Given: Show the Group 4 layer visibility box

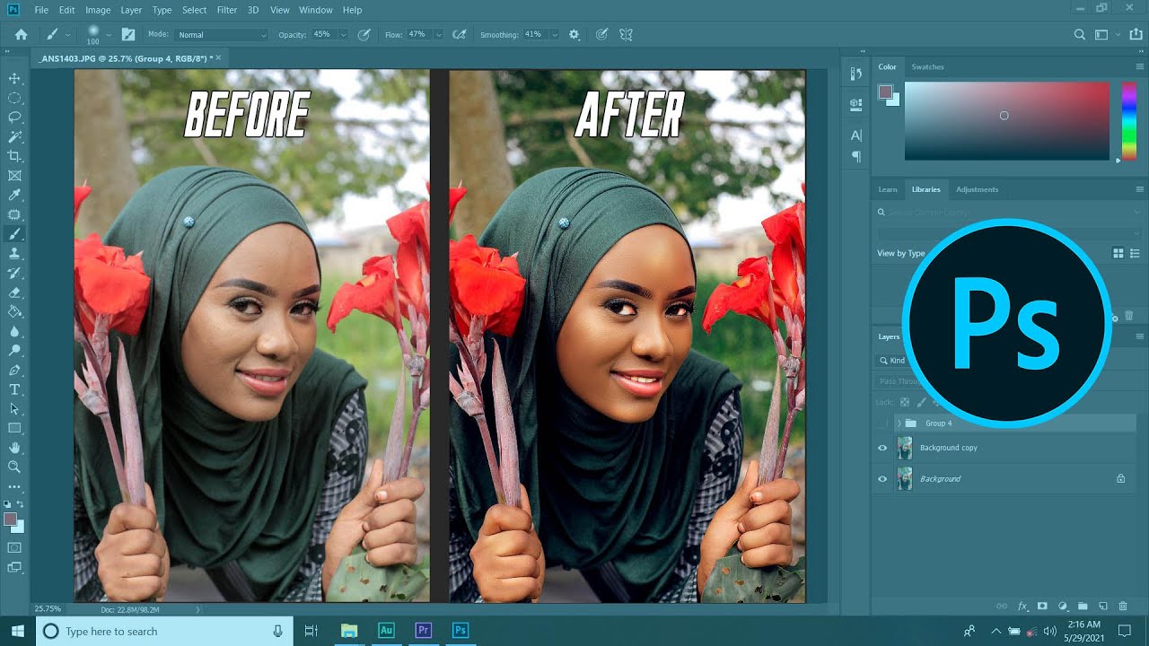Looking at the screenshot, I should [x=882, y=423].
